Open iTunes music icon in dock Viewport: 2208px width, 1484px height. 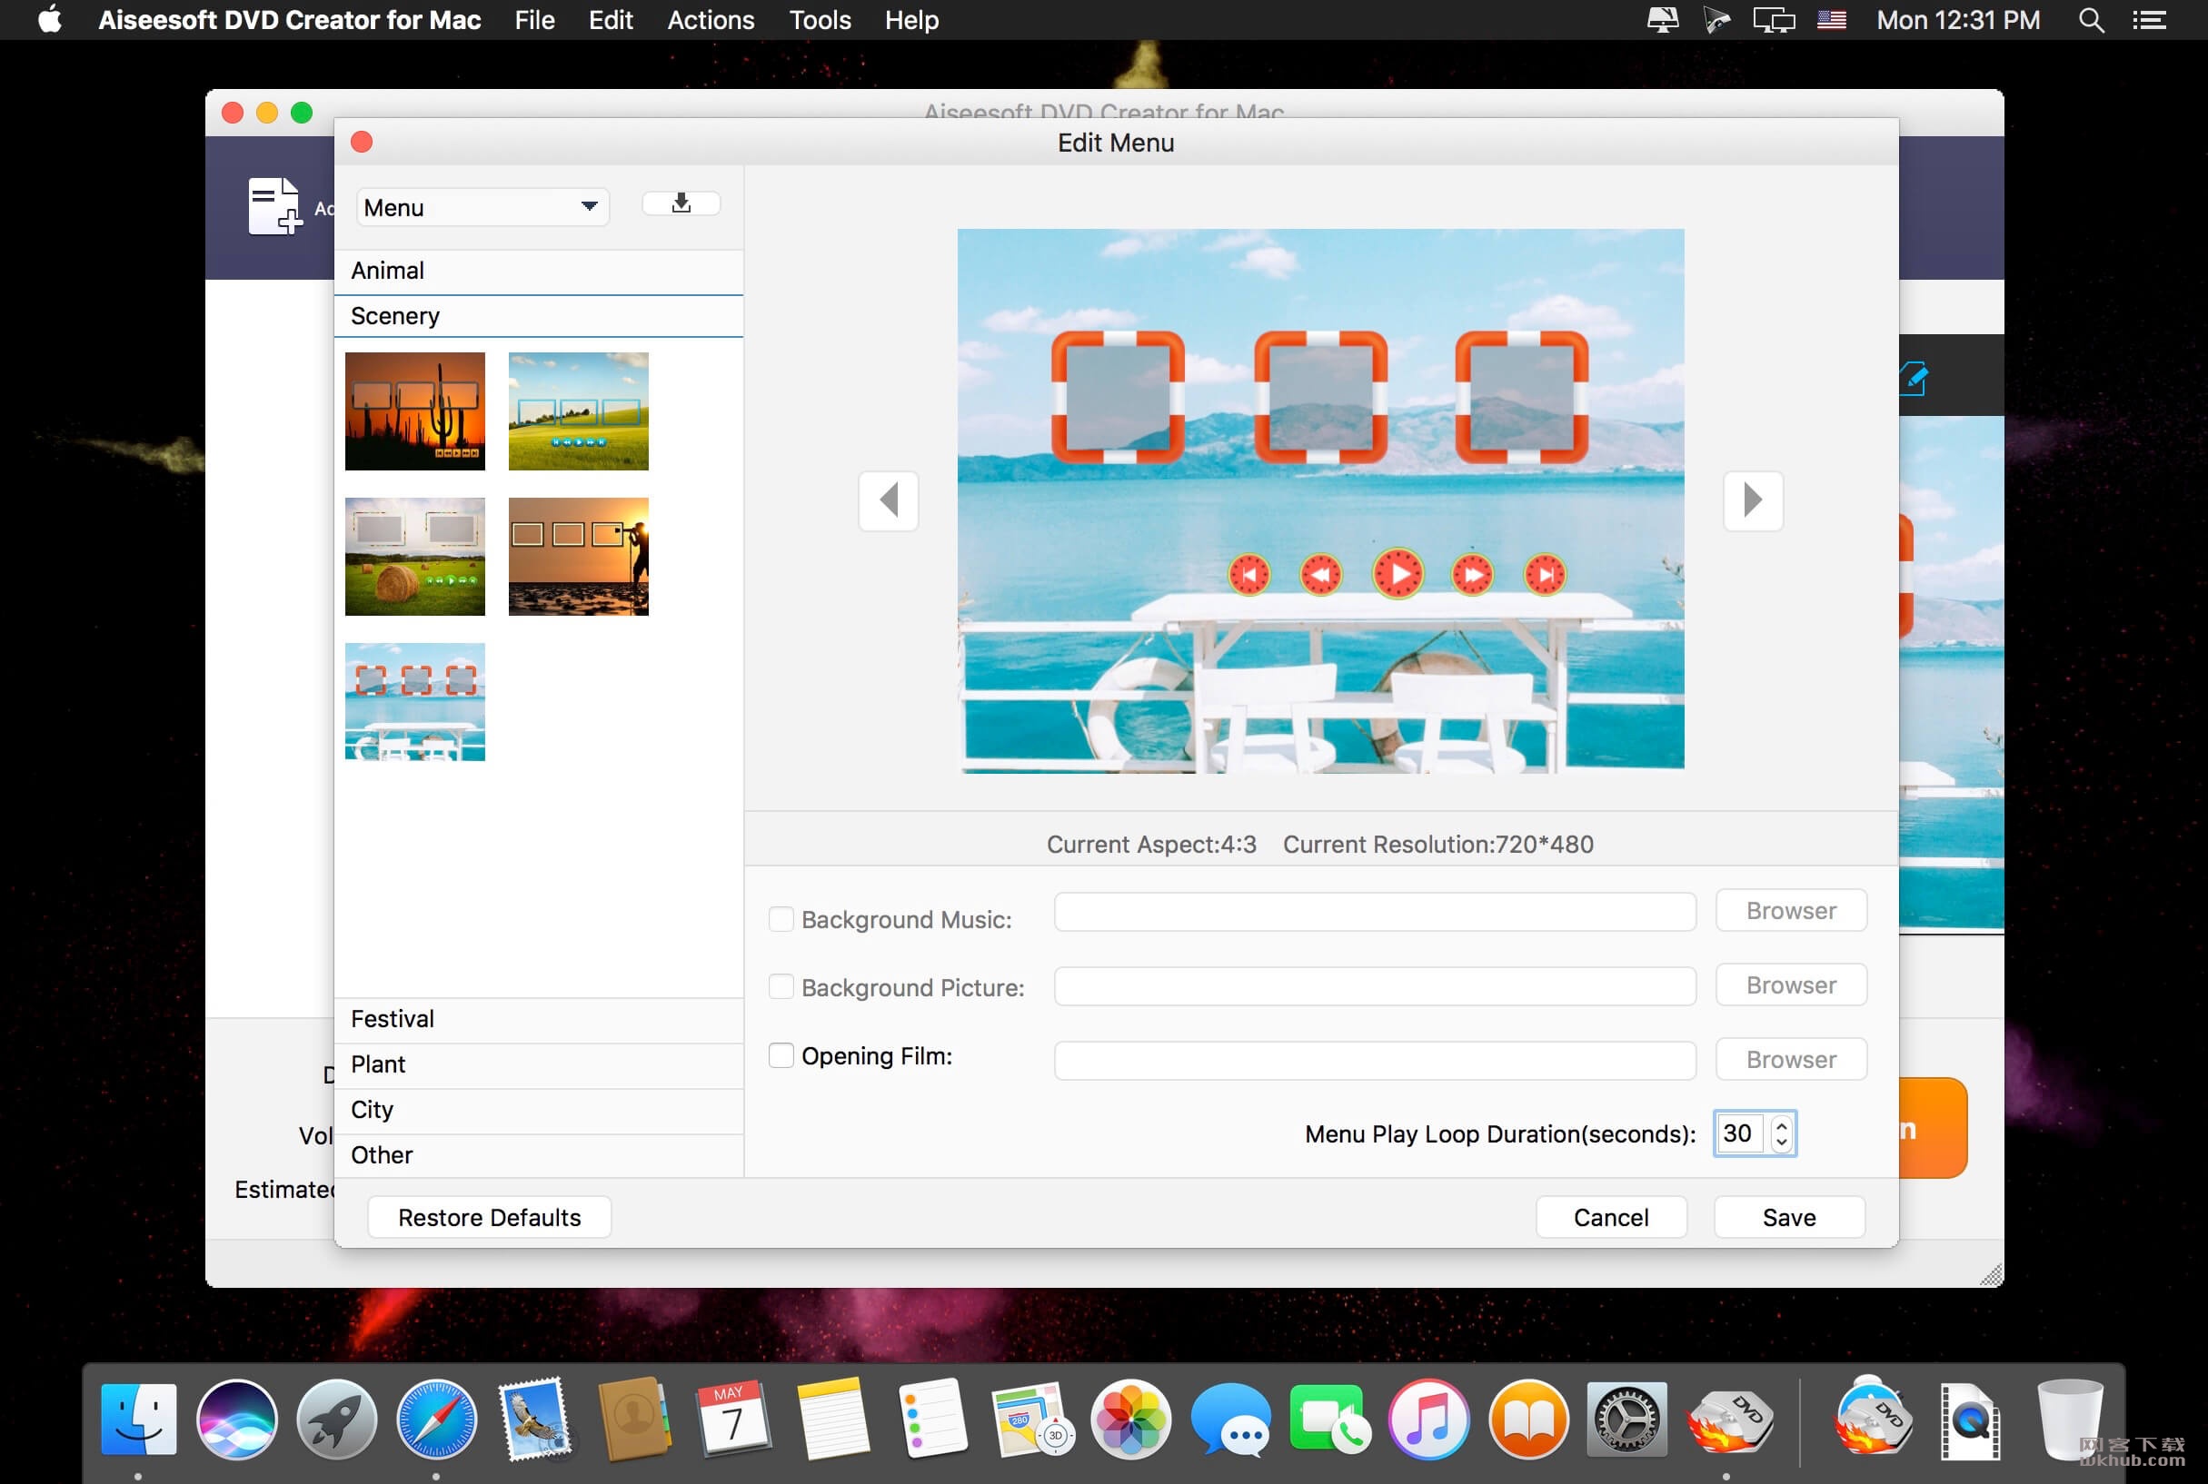(x=1428, y=1419)
